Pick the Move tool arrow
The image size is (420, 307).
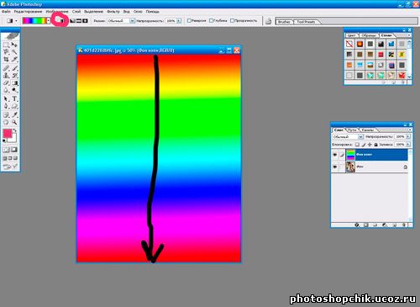[x=14, y=45]
